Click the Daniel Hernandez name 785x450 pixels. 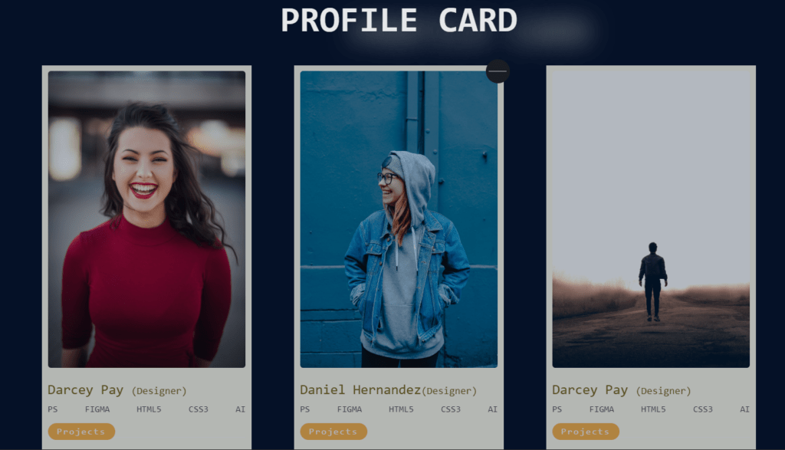360,390
